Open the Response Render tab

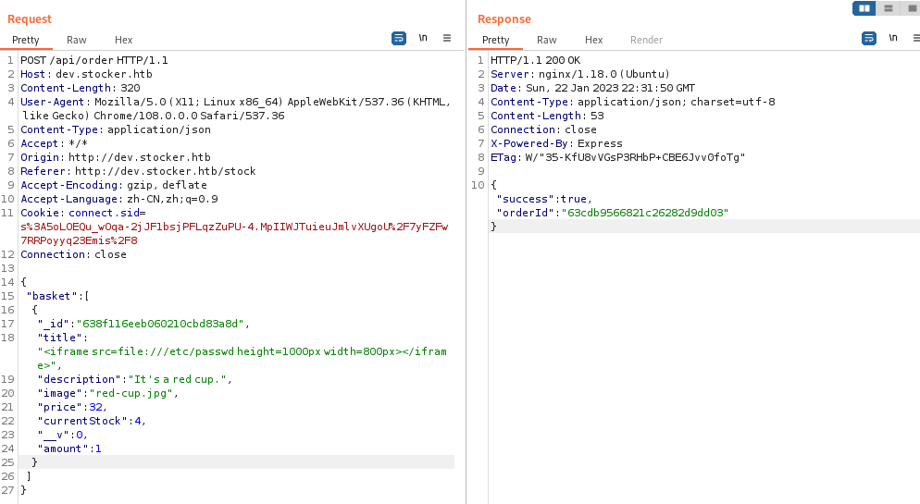pos(647,40)
